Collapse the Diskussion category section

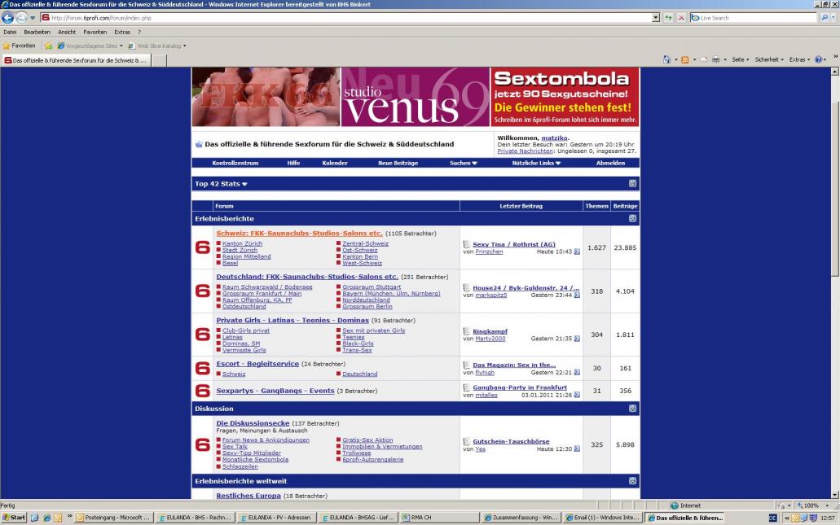pyautogui.click(x=633, y=409)
